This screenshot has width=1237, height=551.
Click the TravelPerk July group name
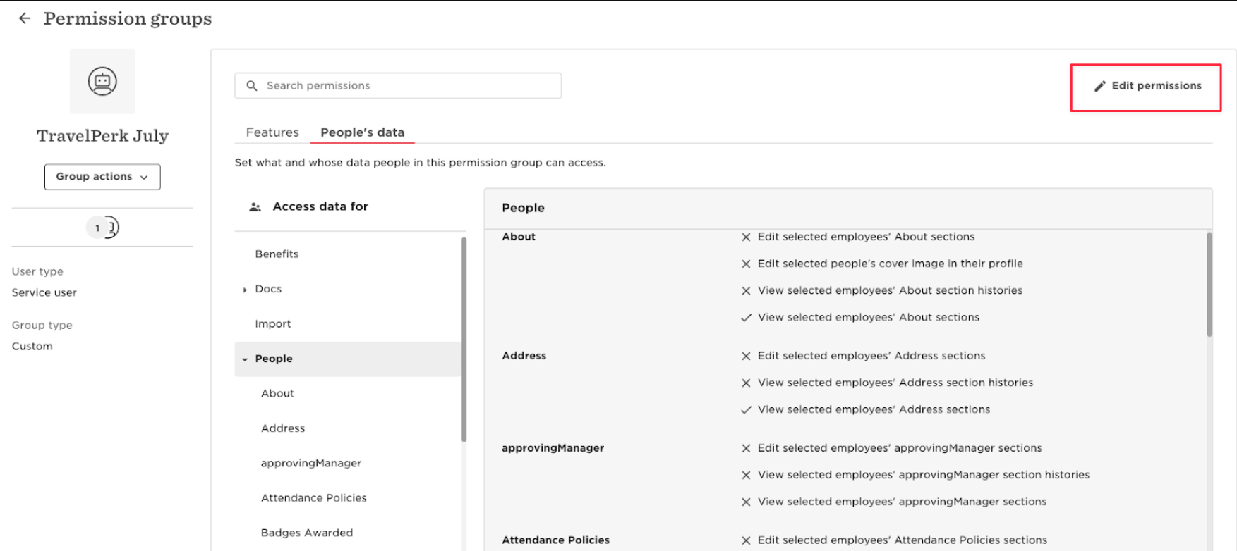[102, 136]
